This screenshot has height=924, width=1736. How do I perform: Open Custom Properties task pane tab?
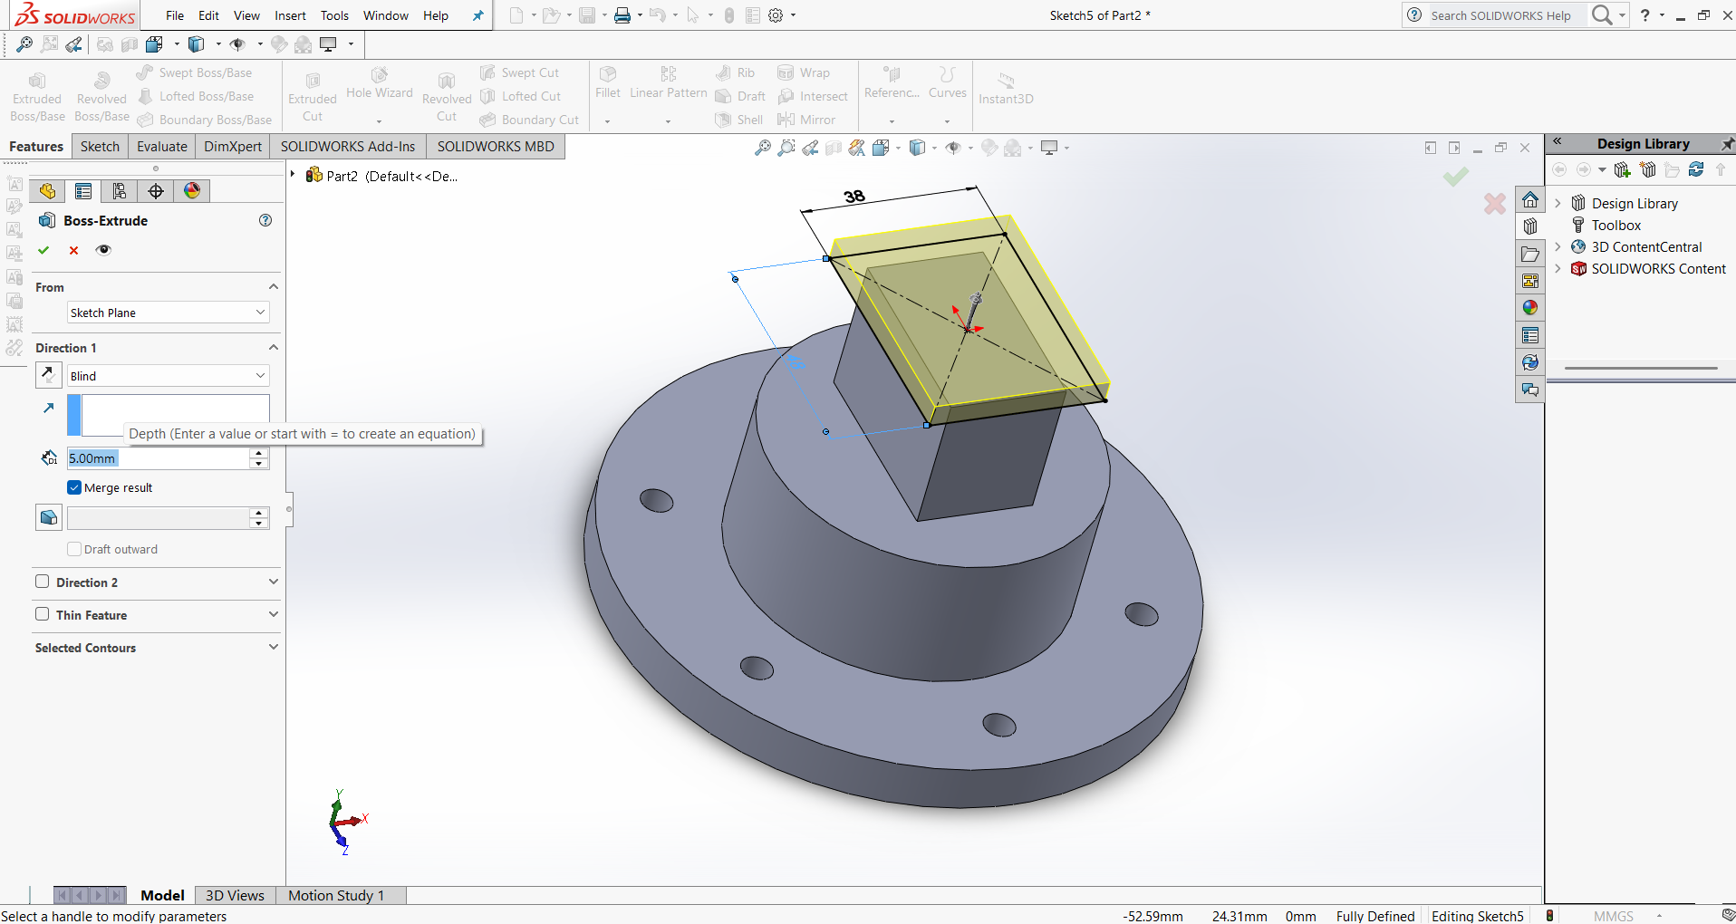1530,336
